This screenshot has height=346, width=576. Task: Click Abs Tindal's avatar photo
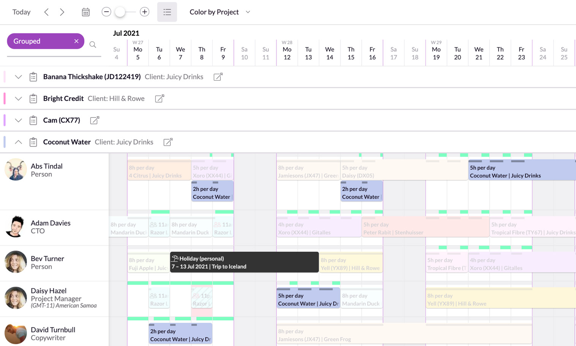pyautogui.click(x=15, y=169)
